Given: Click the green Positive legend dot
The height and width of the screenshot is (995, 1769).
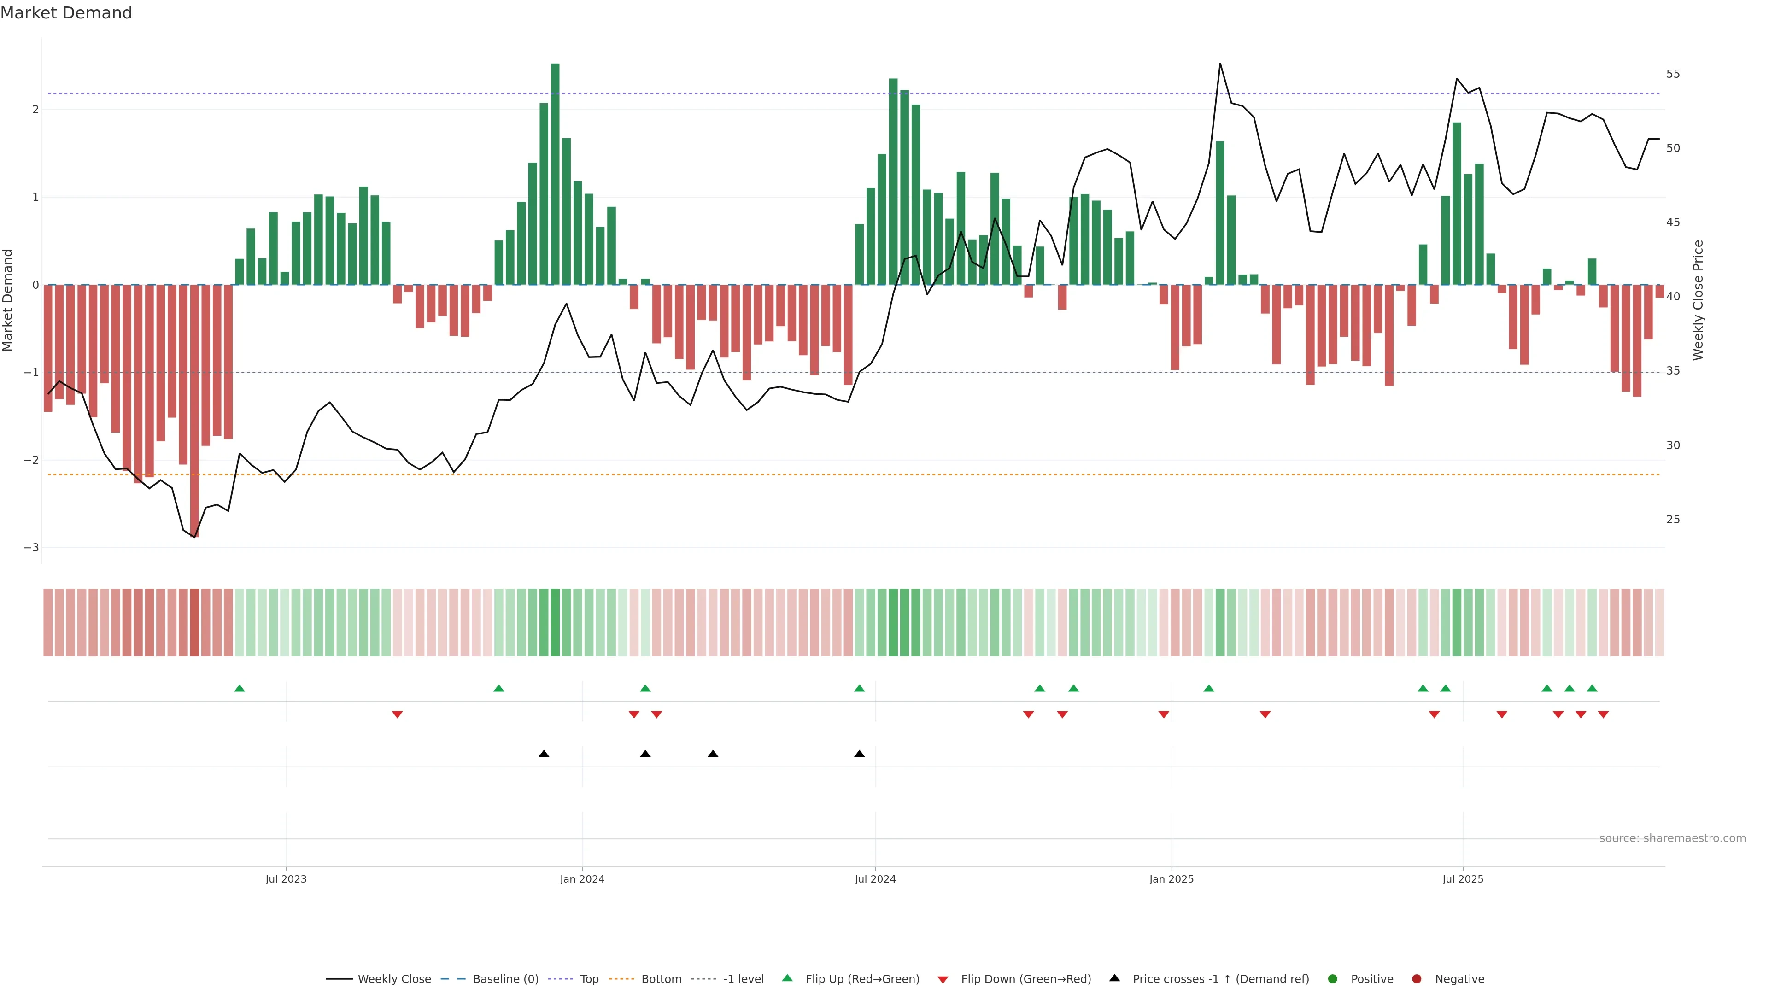Looking at the screenshot, I should click(x=1333, y=978).
